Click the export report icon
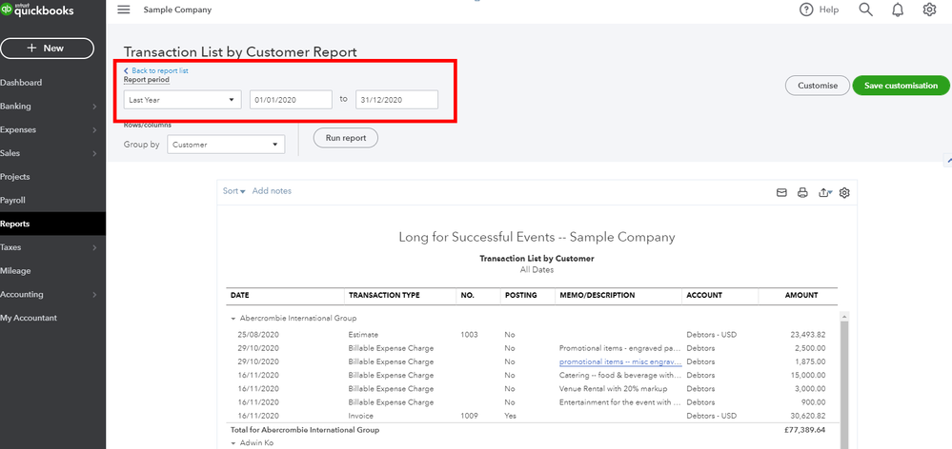 point(824,192)
